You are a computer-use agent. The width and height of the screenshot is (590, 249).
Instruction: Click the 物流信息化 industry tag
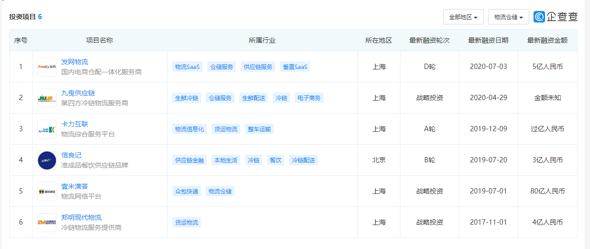coord(189,129)
